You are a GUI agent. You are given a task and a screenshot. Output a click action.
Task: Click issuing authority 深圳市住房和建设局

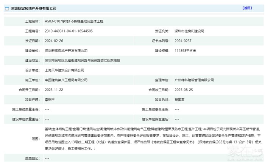pos(189,31)
